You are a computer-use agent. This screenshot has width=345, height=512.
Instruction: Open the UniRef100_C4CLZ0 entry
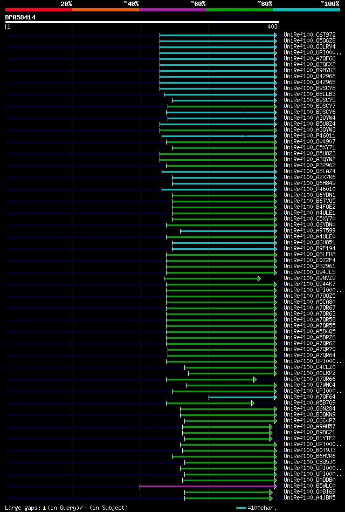[x=309, y=367]
